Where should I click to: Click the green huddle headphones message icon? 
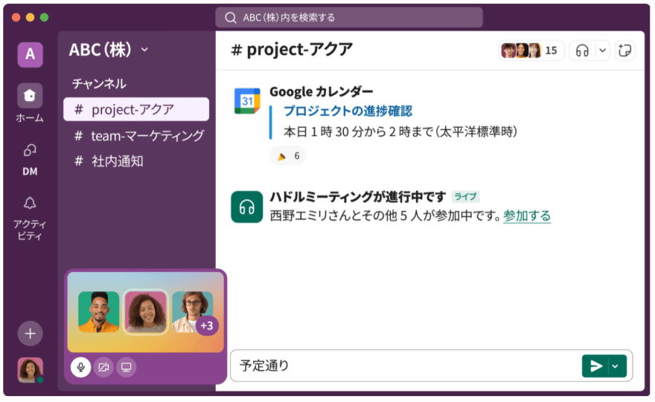click(247, 207)
